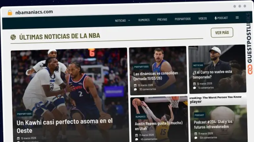Viewport: 254px width, 142px height.
Task: Click the microphone icon next to Podcast
Action: point(216,18)
